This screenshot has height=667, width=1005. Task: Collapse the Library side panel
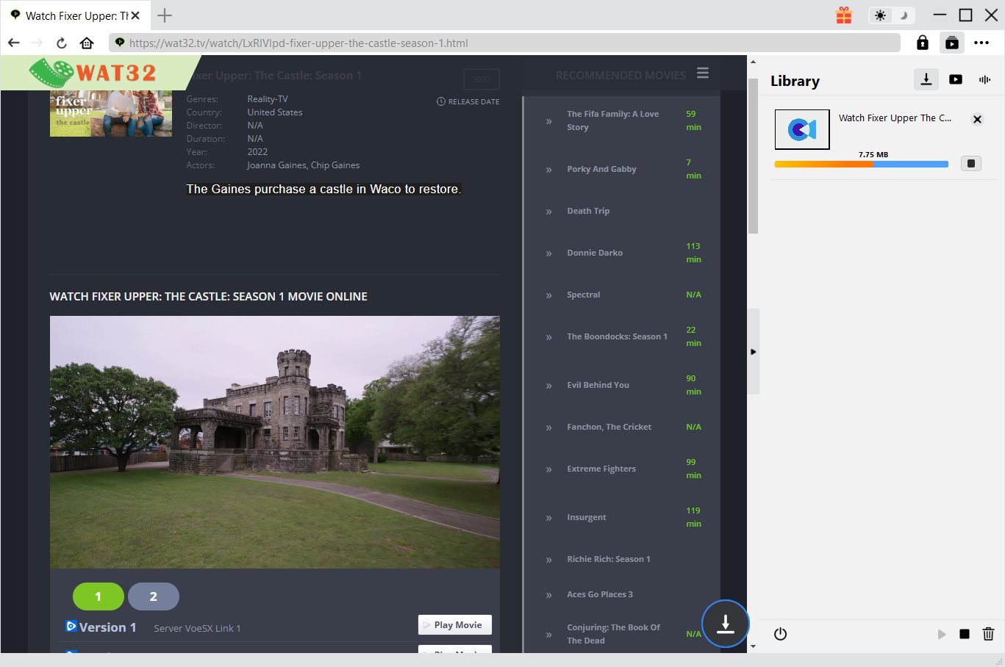pyautogui.click(x=753, y=352)
